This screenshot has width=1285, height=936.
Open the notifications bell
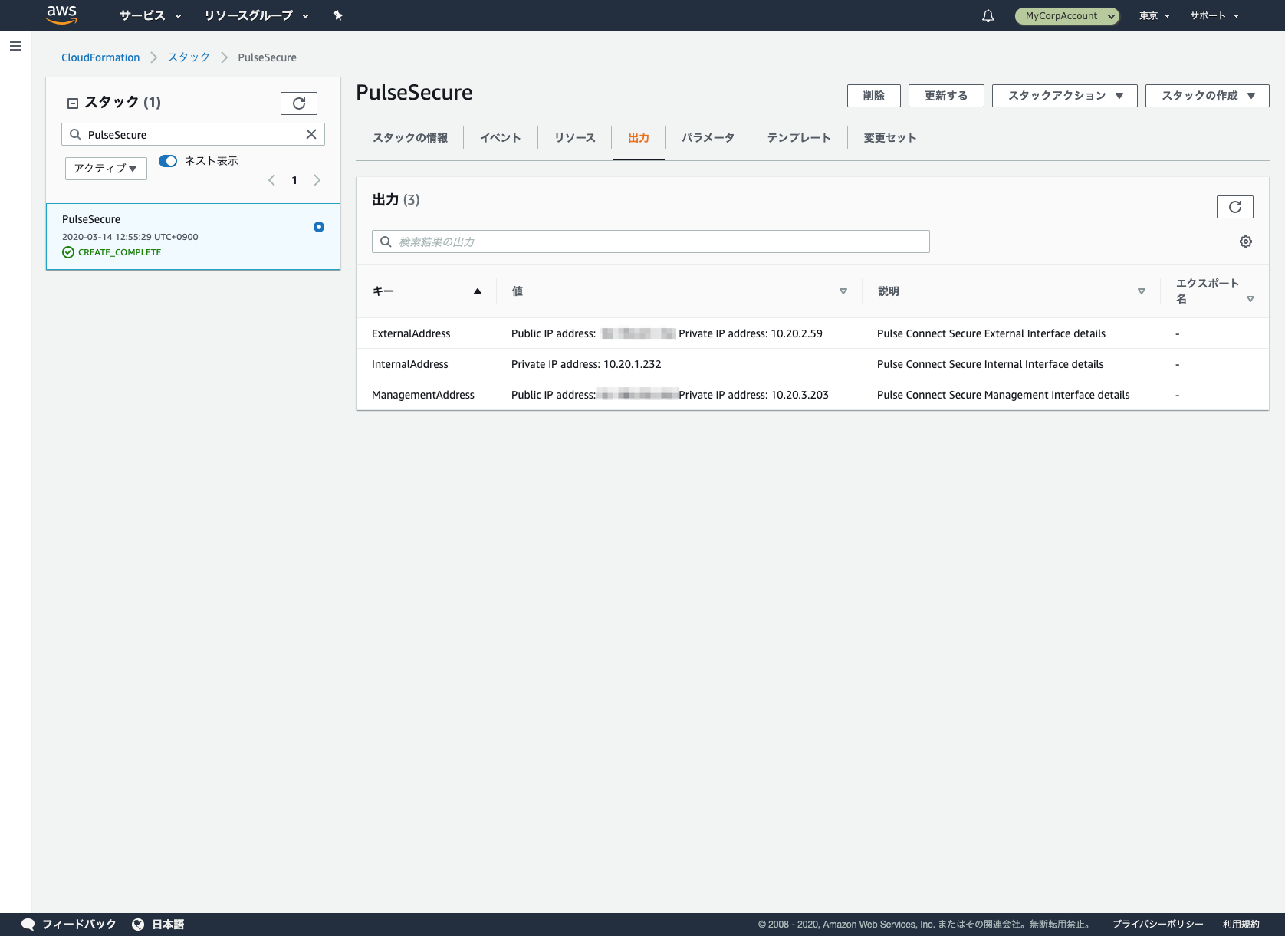(x=988, y=15)
